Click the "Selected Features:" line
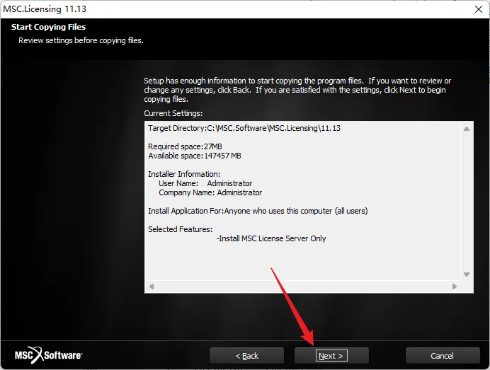 tap(180, 229)
